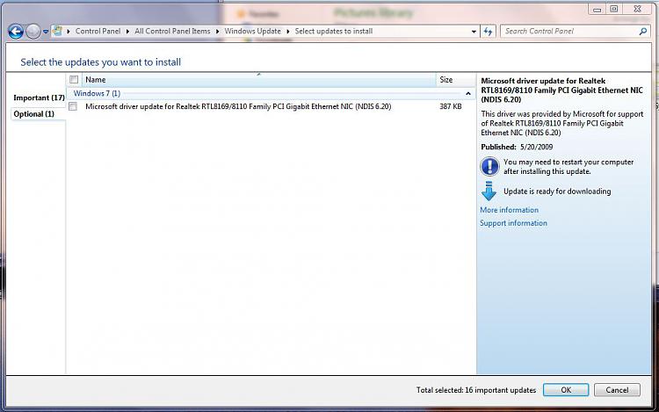Click Control Panel in breadcrumb

click(98, 31)
